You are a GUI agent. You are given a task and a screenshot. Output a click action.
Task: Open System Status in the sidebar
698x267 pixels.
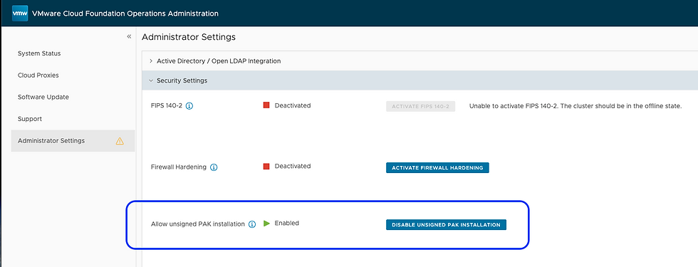tap(39, 53)
